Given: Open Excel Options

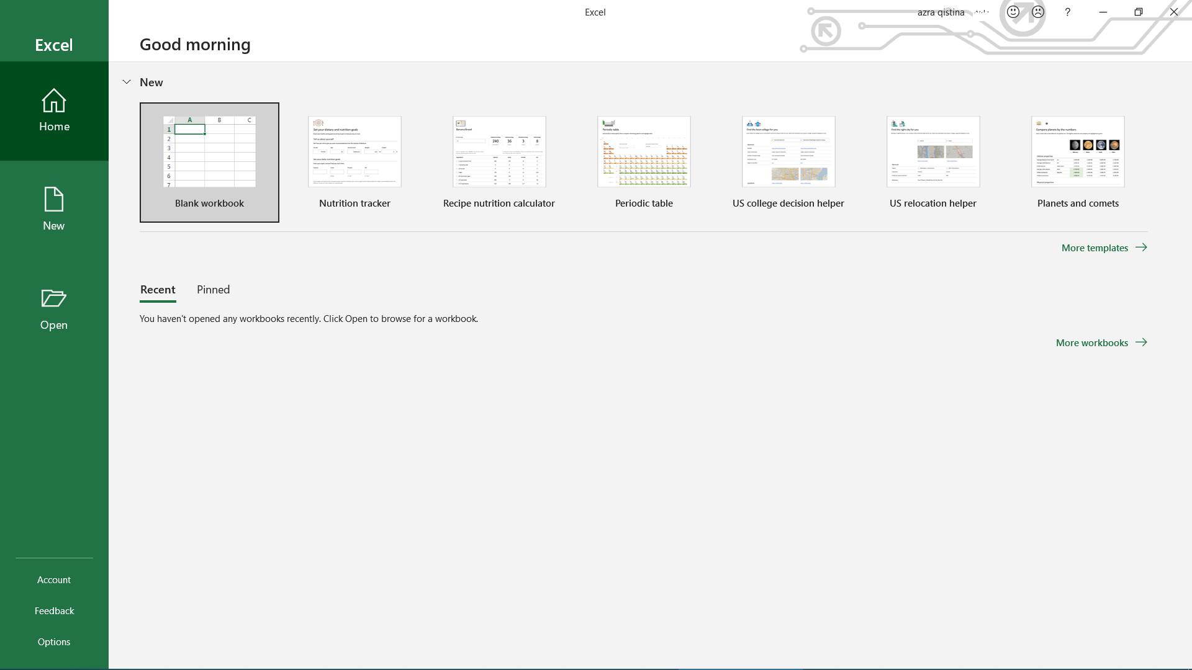Looking at the screenshot, I should click(54, 641).
